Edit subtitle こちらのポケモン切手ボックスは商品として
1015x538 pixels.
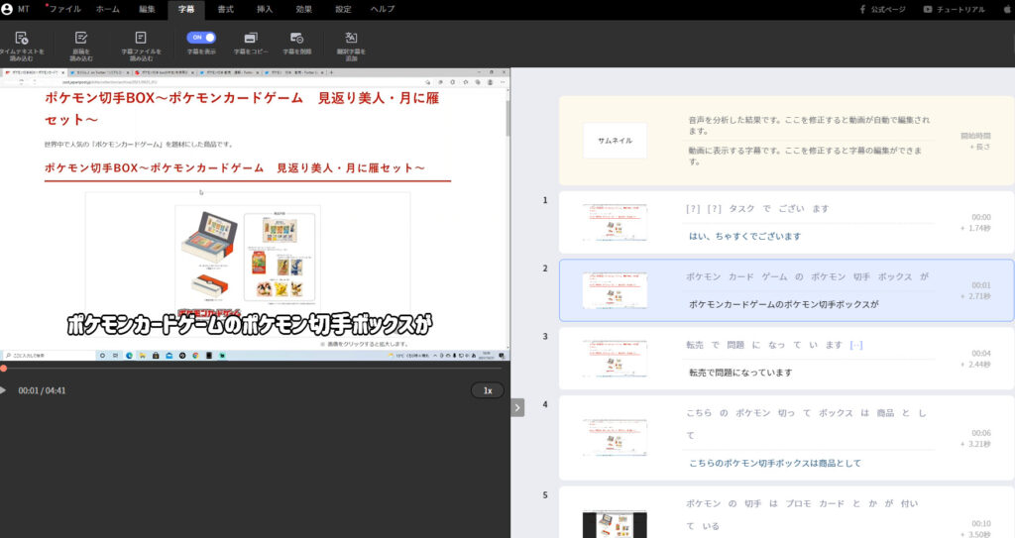(775, 463)
